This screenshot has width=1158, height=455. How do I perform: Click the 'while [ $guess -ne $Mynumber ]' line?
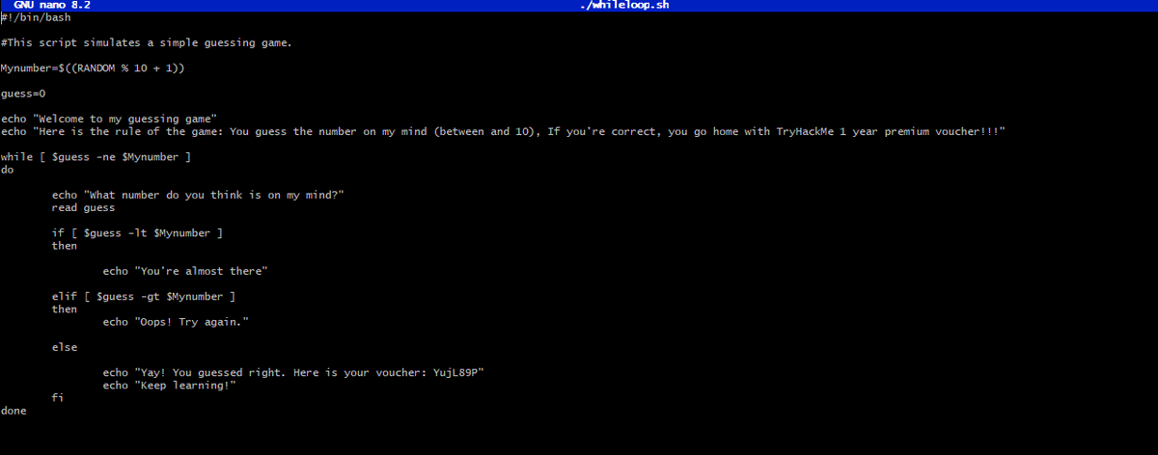coord(96,156)
